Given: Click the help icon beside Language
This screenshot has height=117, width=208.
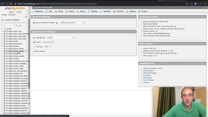Looking at the screenshot, I should (x=44, y=38).
